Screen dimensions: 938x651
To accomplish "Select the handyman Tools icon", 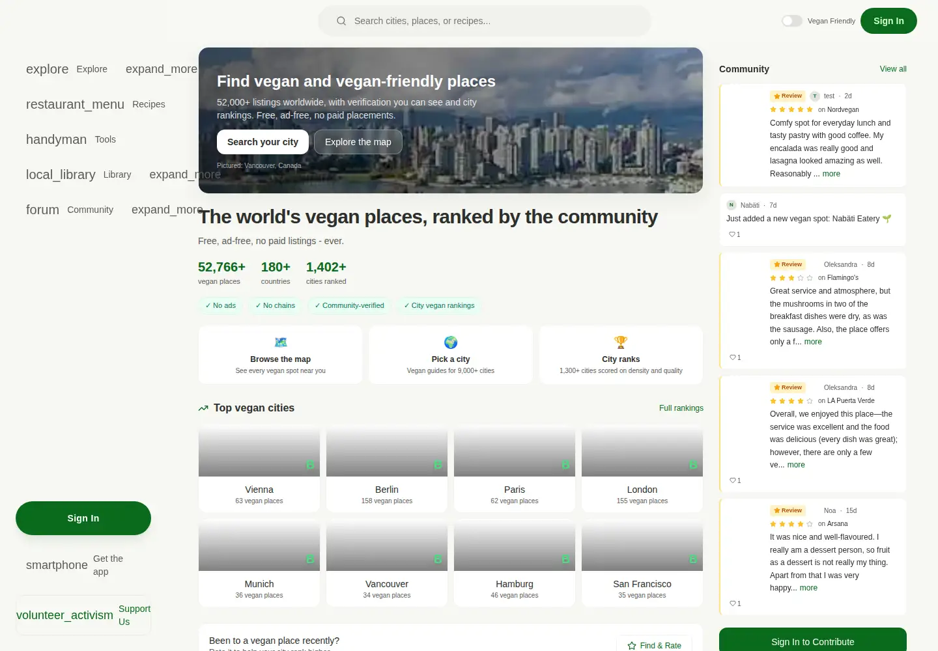I will pos(56,139).
